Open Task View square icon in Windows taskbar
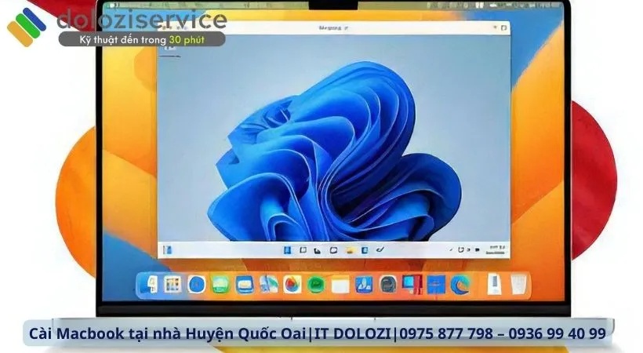The width and height of the screenshot is (643, 353). pyautogui.click(x=303, y=249)
